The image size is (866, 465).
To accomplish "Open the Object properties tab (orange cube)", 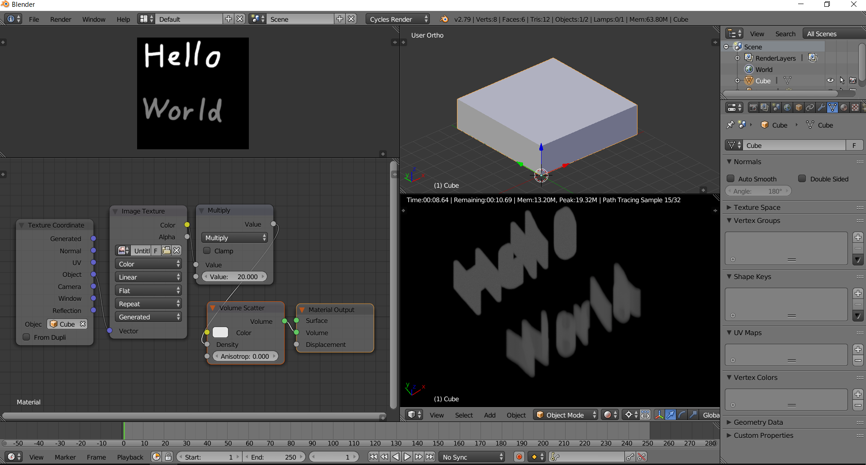I will [x=799, y=108].
